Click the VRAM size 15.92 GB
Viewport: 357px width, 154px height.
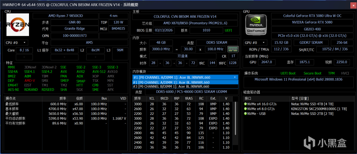tap(281, 42)
